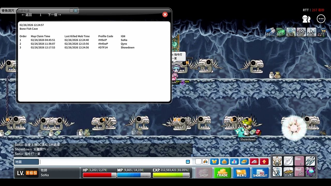Click IGN 'SoNa' in claim table
The width and height of the screenshot is (331, 186).
124,40
